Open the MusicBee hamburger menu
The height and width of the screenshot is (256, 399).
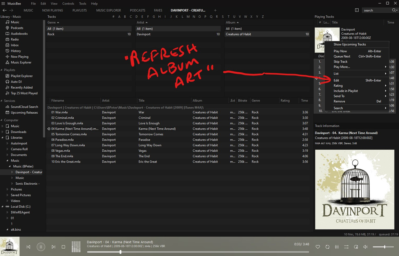pos(3,4)
